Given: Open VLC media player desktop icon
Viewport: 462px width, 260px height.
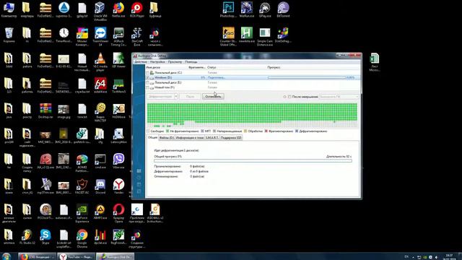Looking at the screenshot, I should [100, 62].
